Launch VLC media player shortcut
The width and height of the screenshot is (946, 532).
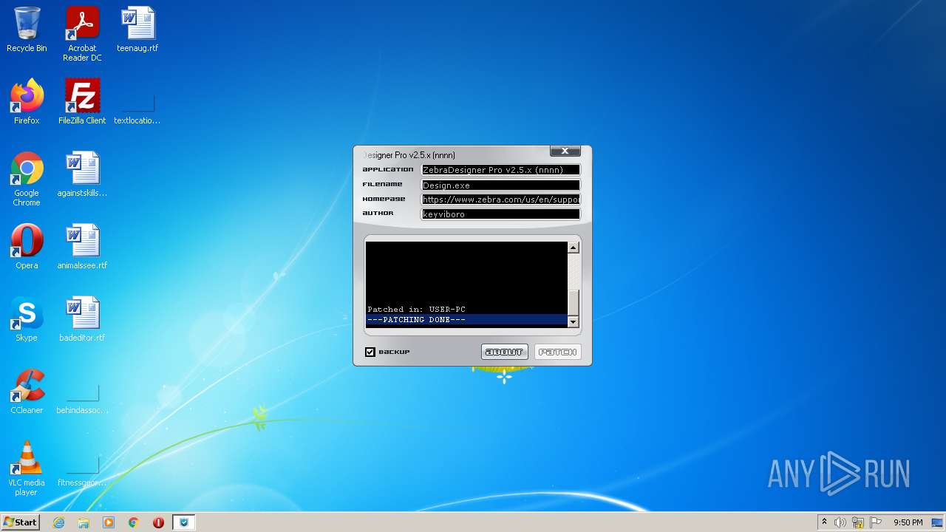[x=27, y=468]
